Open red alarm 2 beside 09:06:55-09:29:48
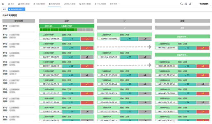 click(203, 66)
